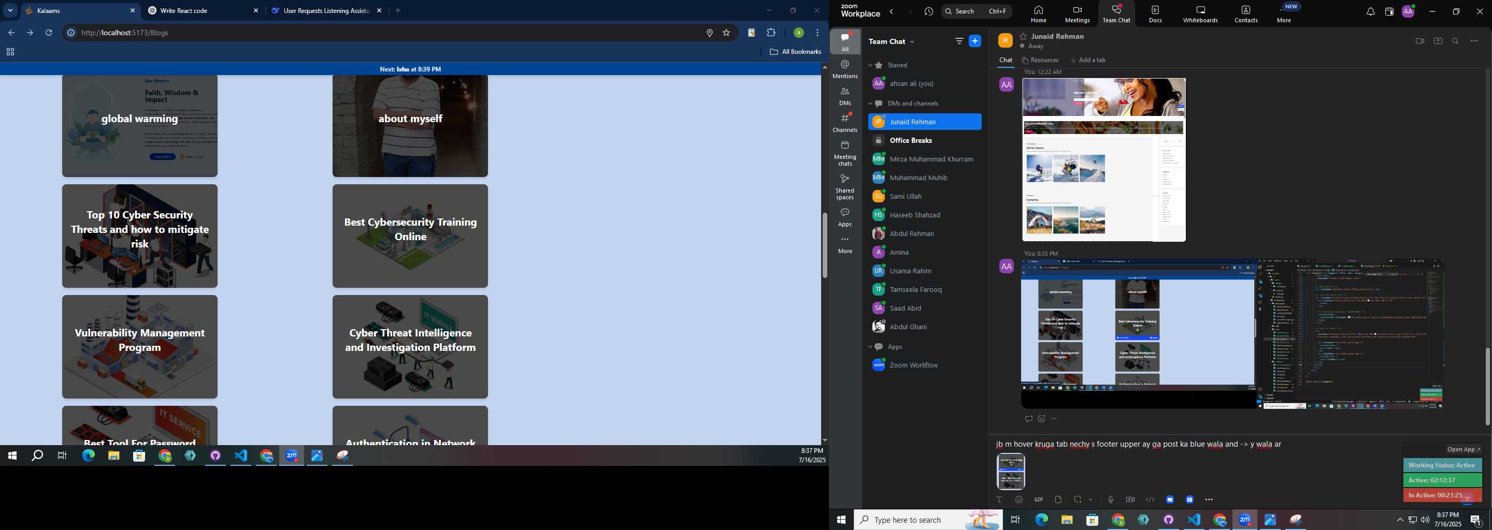The image size is (1492, 530).
Task: Open the DMs sidebar section
Action: tap(845, 96)
